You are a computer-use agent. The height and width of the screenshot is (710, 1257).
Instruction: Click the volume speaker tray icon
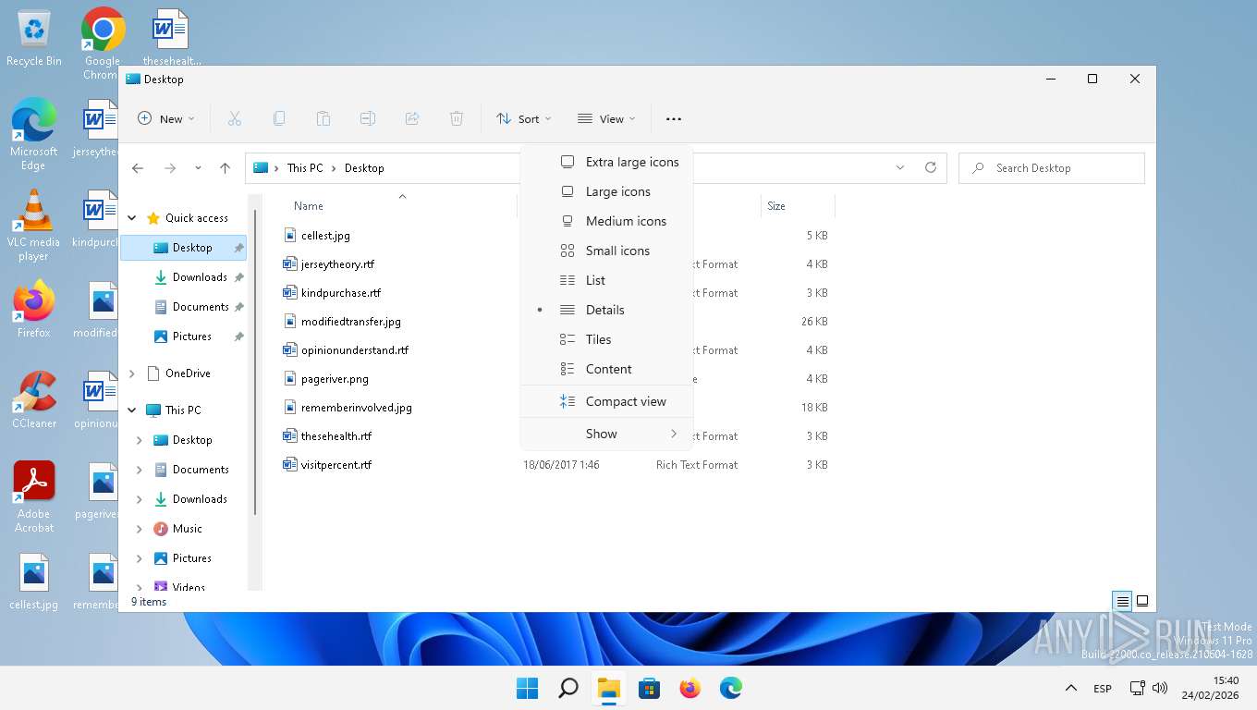pos(1160,688)
